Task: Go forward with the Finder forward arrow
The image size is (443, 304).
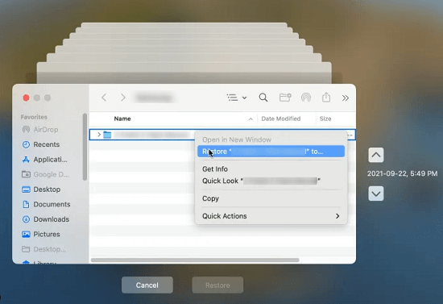Action: click(x=123, y=98)
